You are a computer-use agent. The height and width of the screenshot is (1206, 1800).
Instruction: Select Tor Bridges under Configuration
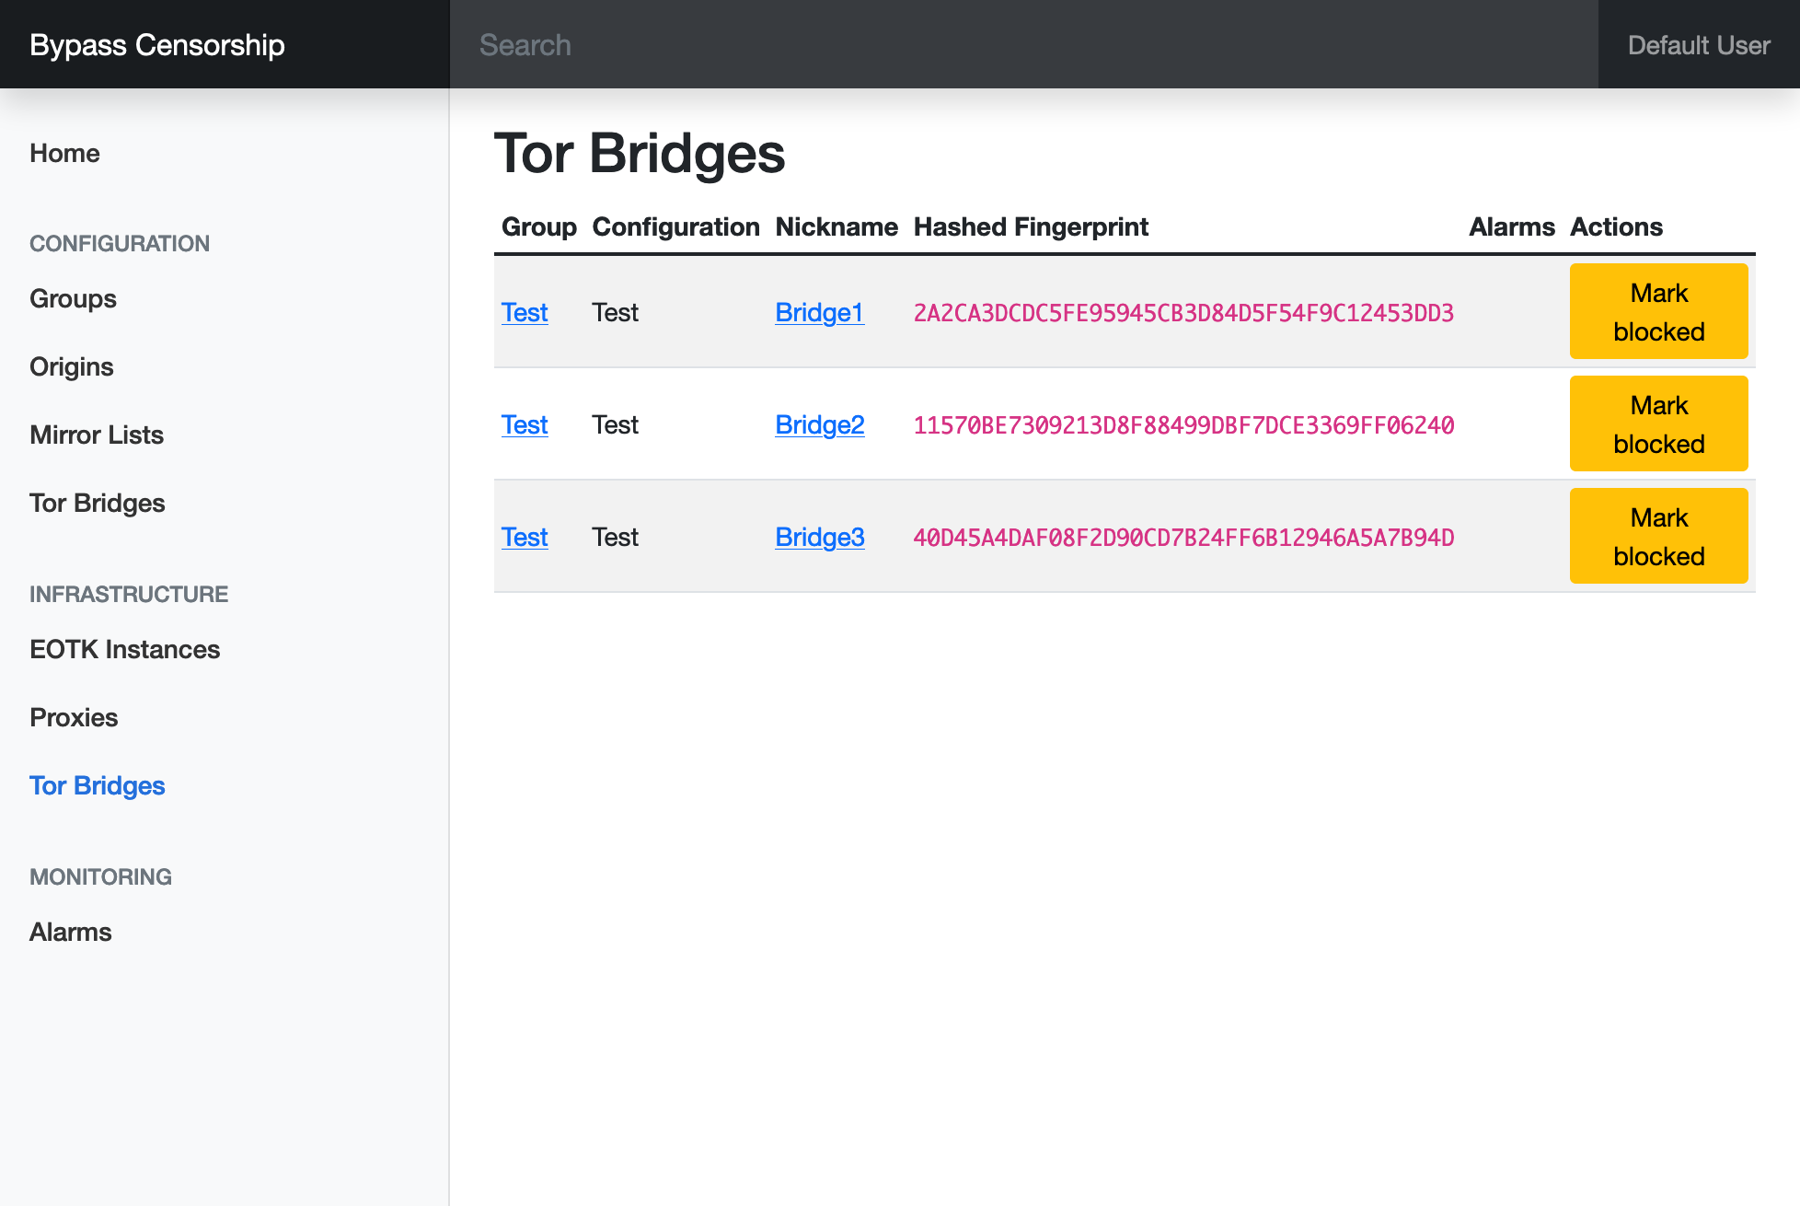(x=97, y=503)
